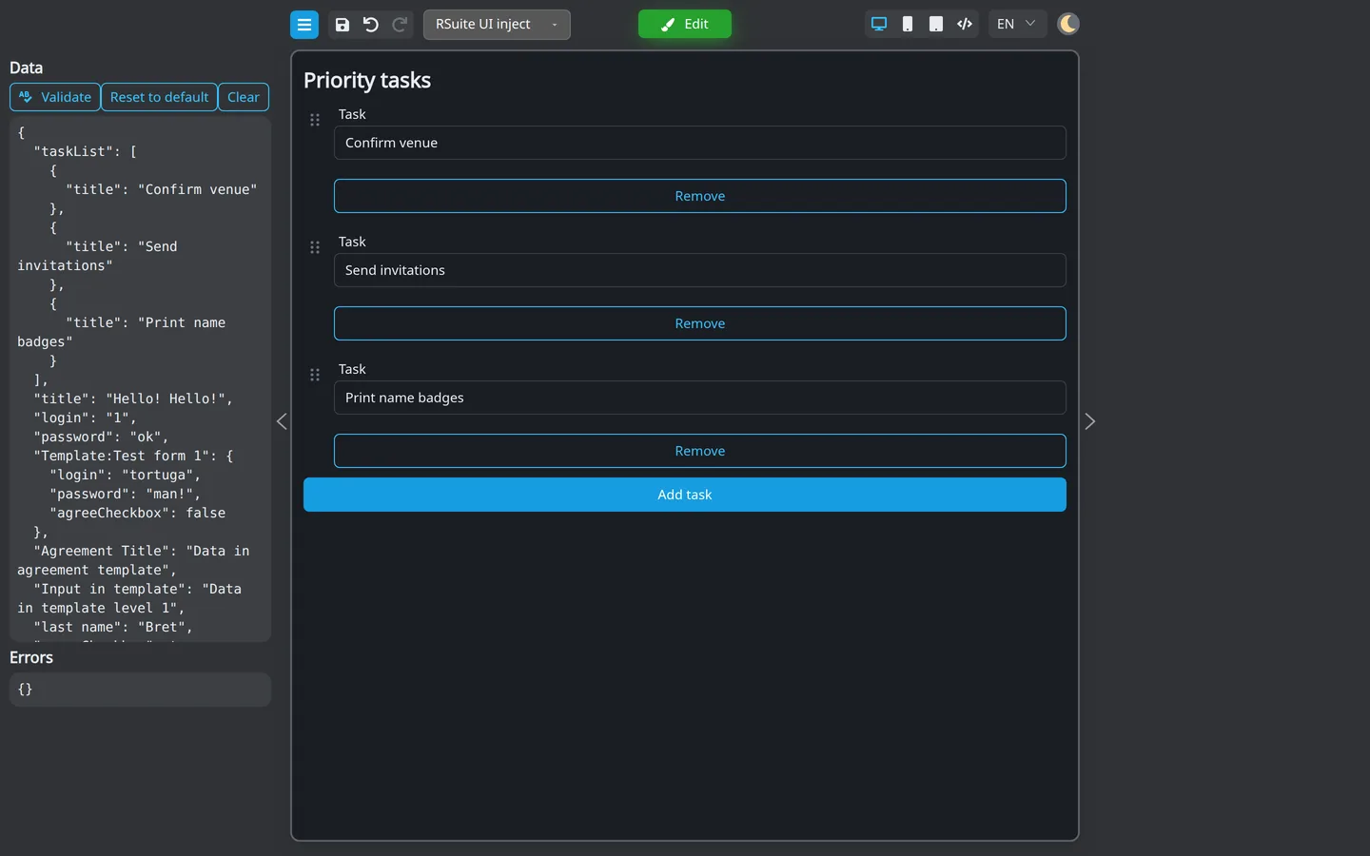Grab the drag handle for Send invitations
Screen dimensions: 1370x856
pos(315,247)
